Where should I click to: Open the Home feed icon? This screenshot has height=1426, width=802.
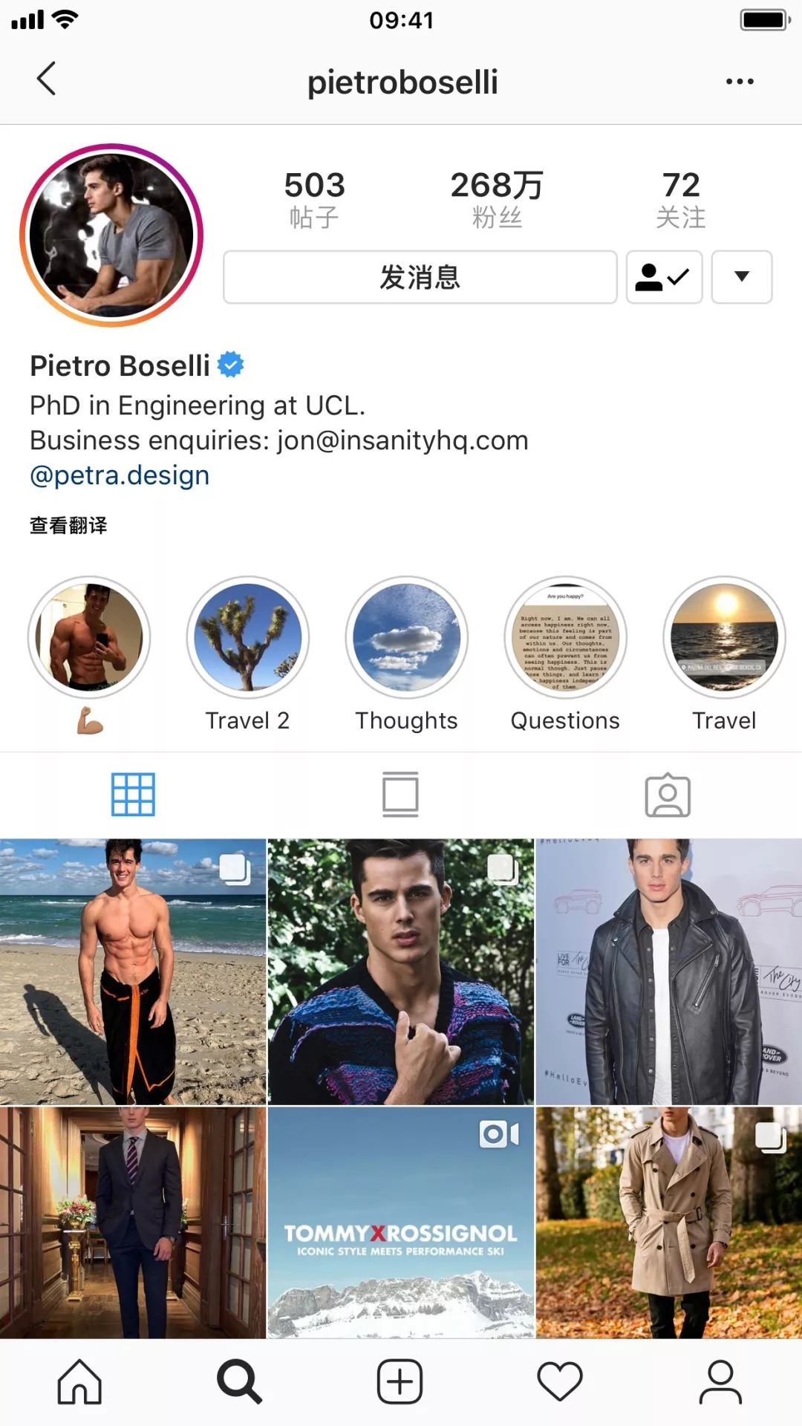pyautogui.click(x=79, y=1382)
